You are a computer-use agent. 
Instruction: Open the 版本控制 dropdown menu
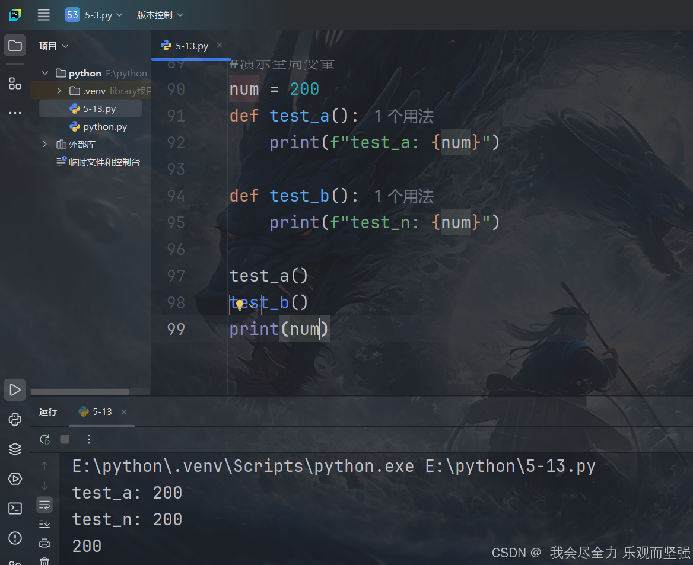tap(160, 15)
